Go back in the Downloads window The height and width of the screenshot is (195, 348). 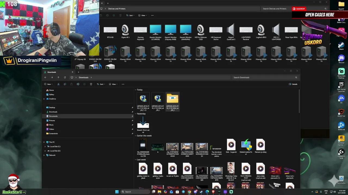(x=45, y=77)
